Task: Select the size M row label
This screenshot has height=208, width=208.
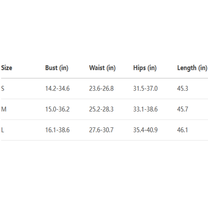Action: point(4,110)
